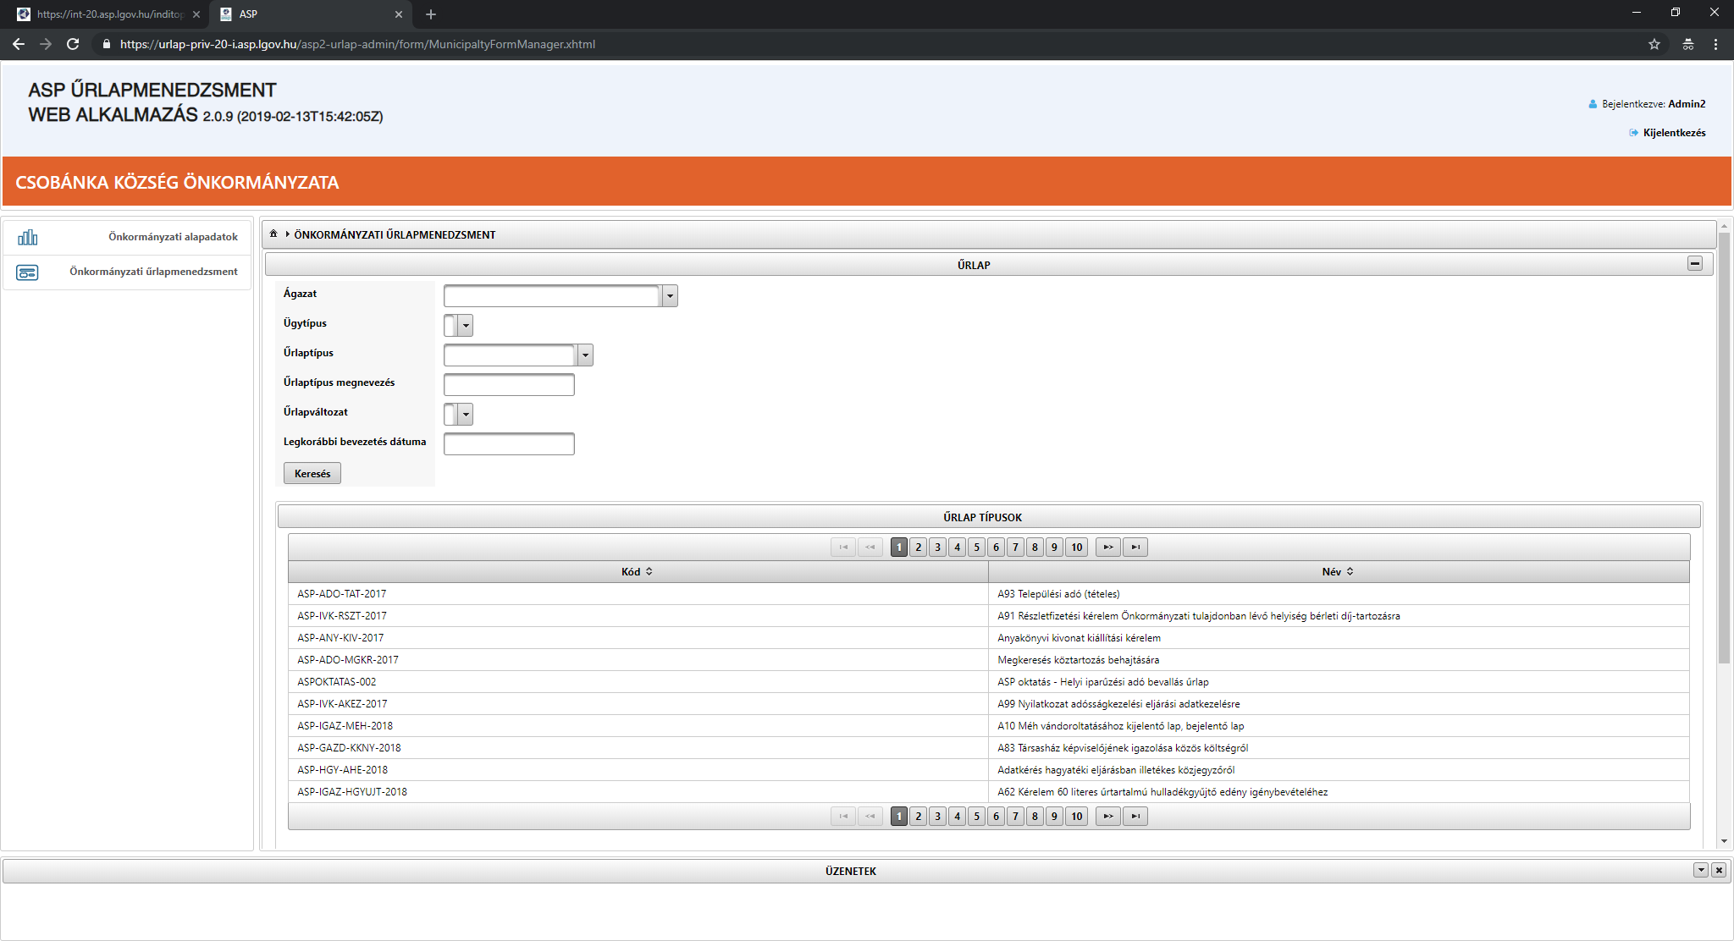The image size is (1734, 941).
Task: Go to page 3 in bottom paginator
Action: pos(937,816)
